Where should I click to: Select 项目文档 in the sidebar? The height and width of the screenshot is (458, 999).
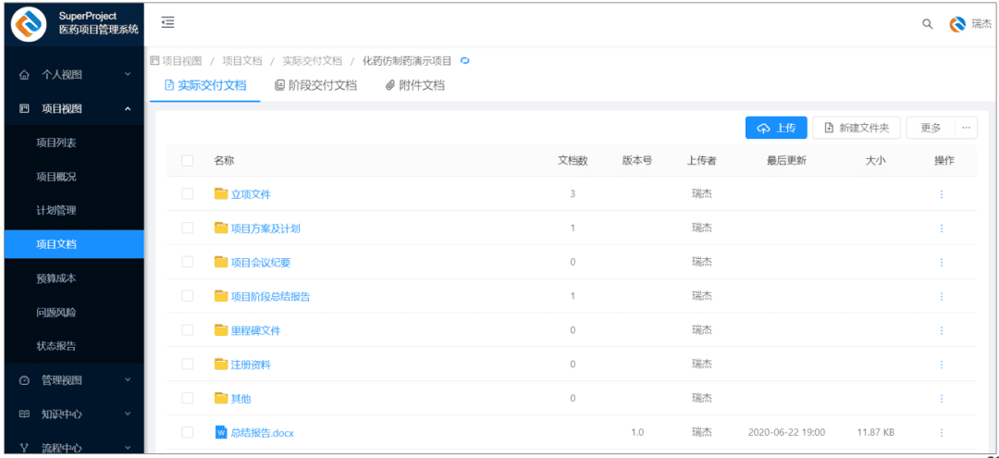[74, 244]
